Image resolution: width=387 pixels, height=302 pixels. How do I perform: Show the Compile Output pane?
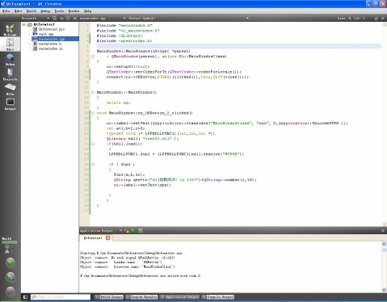[x=217, y=297]
